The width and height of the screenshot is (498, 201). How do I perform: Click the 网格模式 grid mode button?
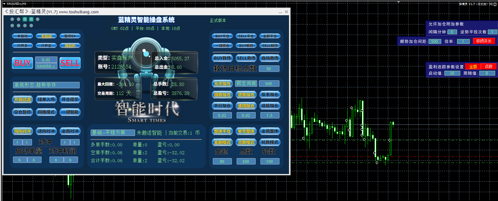46,112
